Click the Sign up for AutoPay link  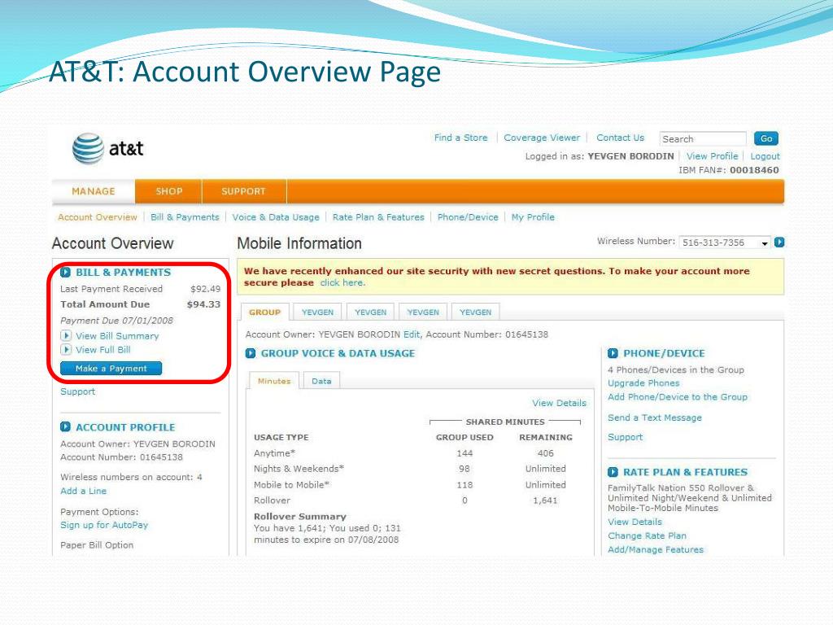click(104, 525)
